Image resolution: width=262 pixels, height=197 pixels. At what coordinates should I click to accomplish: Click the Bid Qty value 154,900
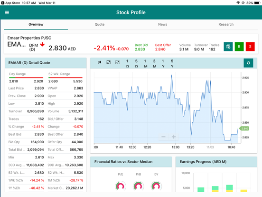coord(37,142)
